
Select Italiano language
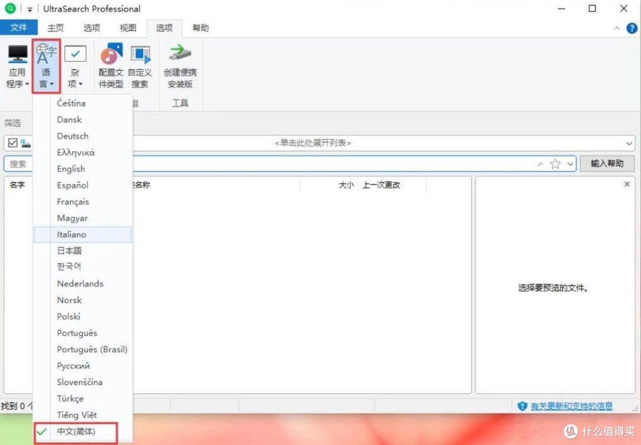82,234
